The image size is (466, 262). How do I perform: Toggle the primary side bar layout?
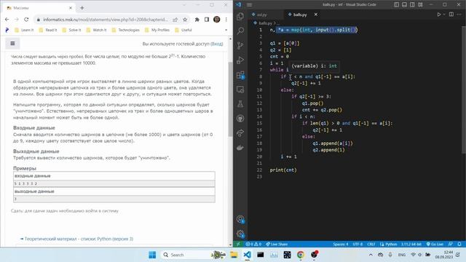396,4
